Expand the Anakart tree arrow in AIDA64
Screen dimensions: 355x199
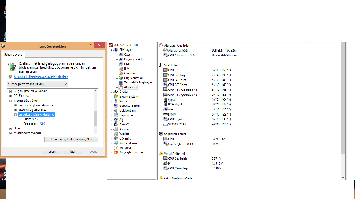[111, 92]
